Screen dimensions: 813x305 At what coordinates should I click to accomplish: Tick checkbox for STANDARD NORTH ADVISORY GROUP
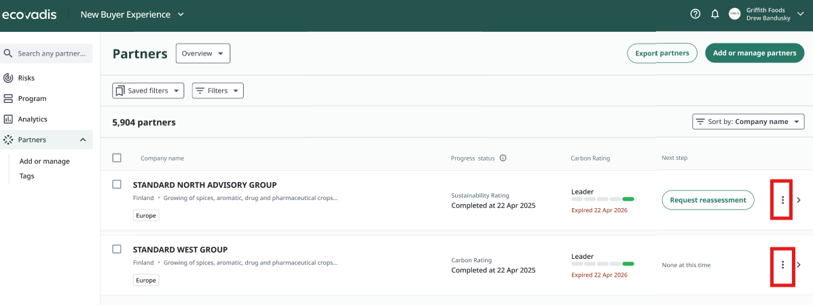117,184
